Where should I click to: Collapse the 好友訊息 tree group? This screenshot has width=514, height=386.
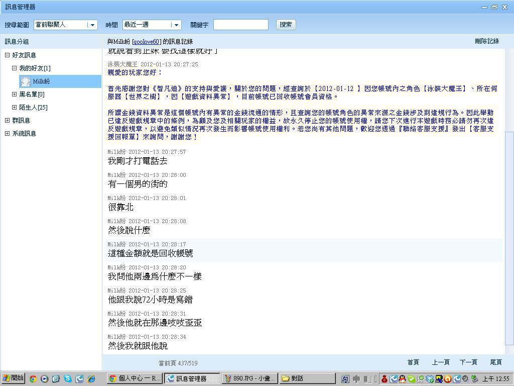tap(7, 55)
